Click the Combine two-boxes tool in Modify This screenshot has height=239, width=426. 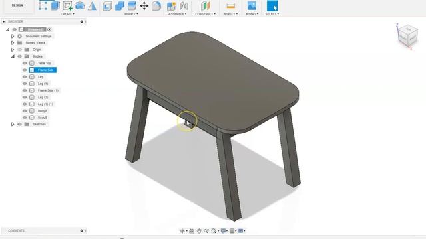pyautogui.click(x=120, y=6)
